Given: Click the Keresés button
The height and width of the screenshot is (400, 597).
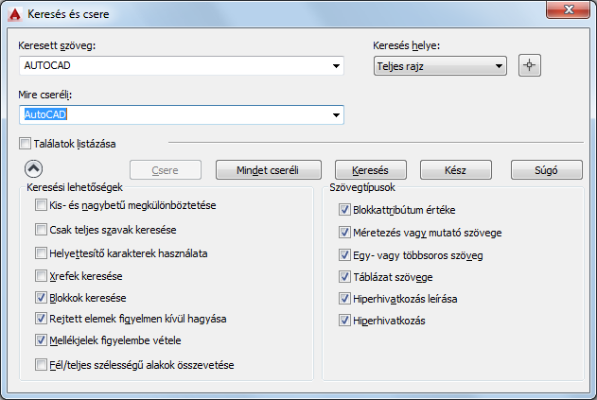Looking at the screenshot, I should [371, 170].
